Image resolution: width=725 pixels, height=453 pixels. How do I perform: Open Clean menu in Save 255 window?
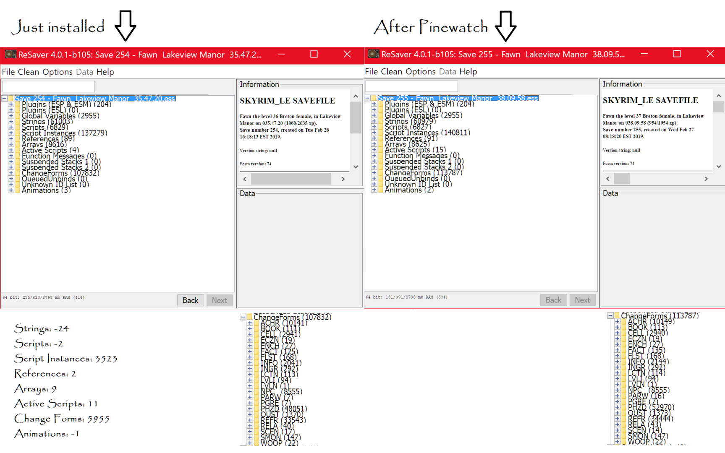(x=392, y=71)
